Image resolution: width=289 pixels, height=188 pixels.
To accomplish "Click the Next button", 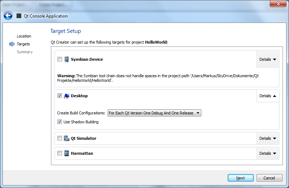I will point(241,178).
